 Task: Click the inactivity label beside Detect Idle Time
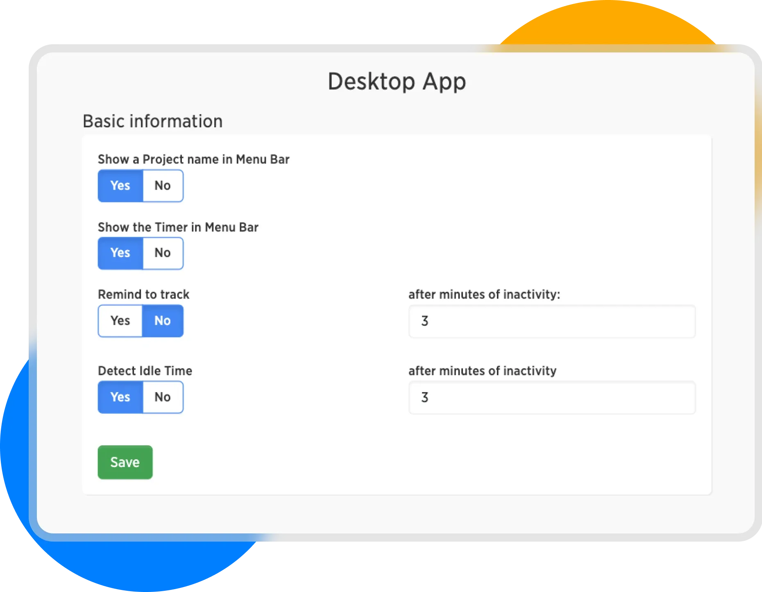click(x=482, y=371)
